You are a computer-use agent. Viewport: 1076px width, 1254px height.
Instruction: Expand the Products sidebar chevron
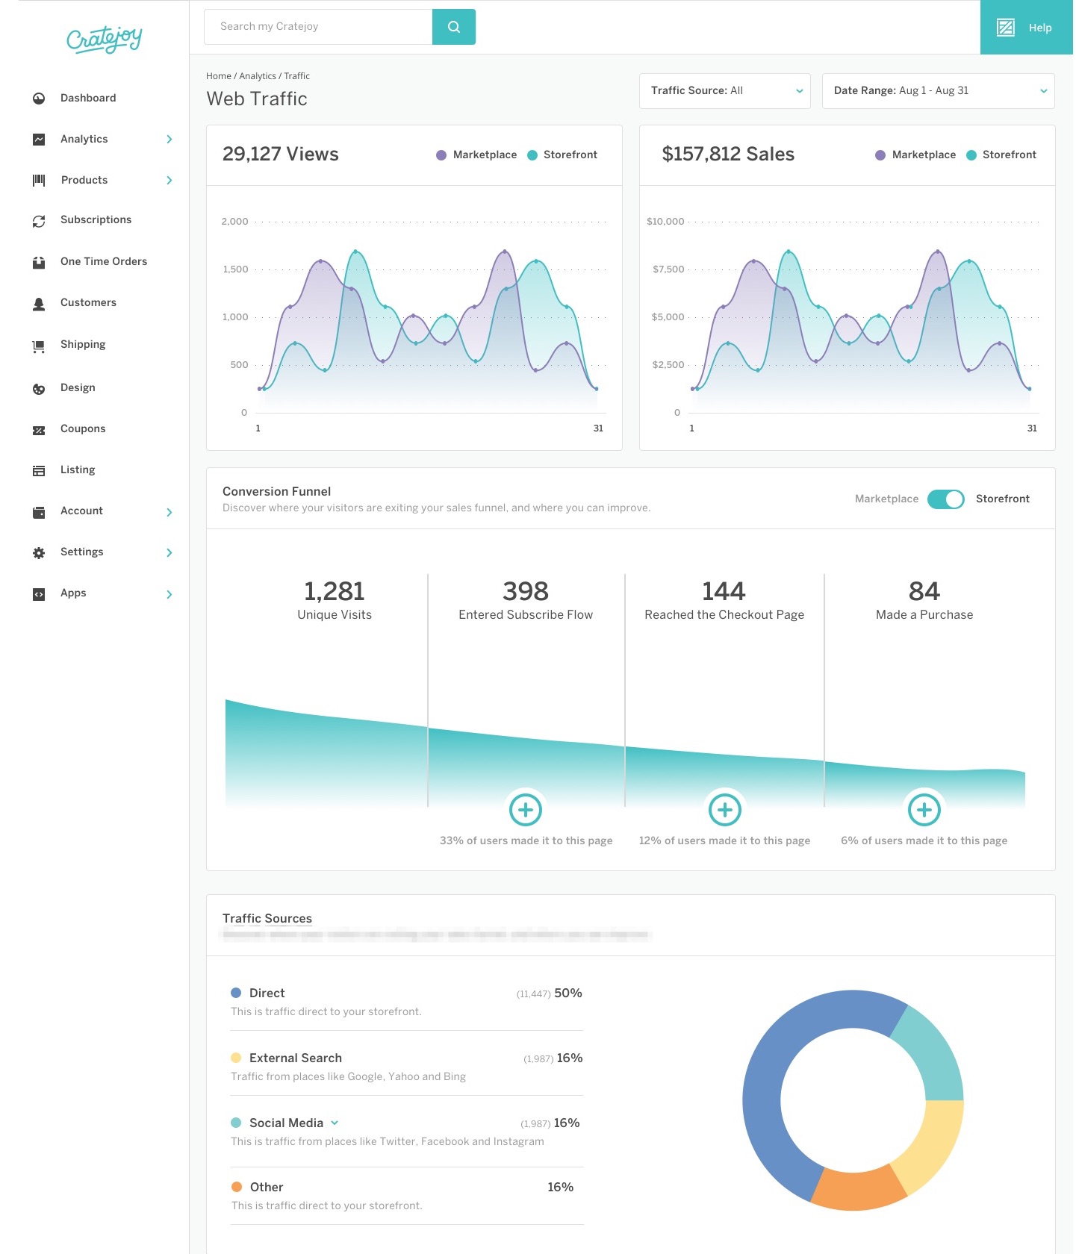(170, 180)
